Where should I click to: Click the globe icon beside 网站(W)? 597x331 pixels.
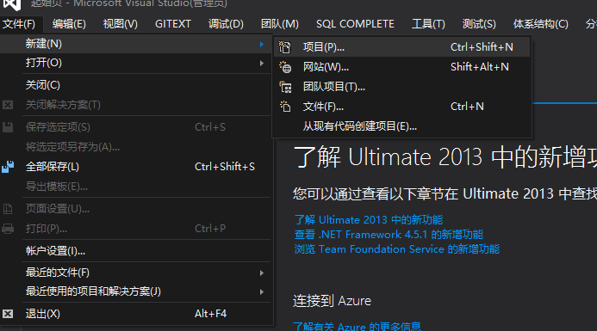[285, 67]
